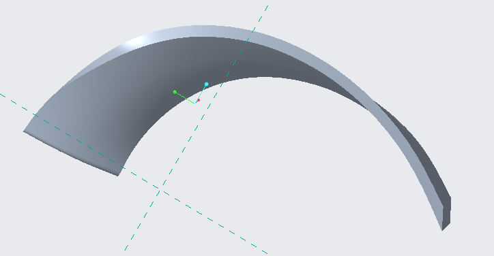This screenshot has width=494, height=256.
Task: Select the straight left end edge of arc
Action: tap(70, 154)
